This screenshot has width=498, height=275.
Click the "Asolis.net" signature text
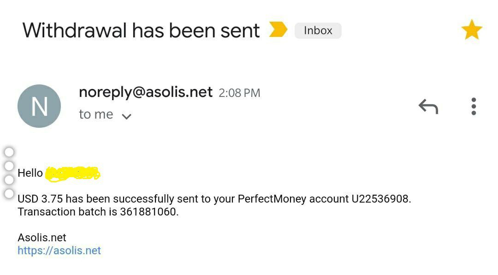(42, 238)
